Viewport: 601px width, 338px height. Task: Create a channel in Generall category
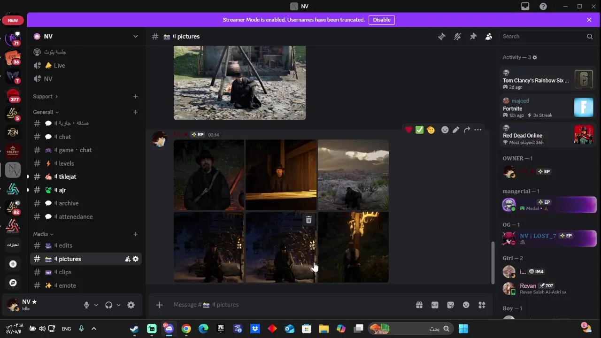(135, 112)
